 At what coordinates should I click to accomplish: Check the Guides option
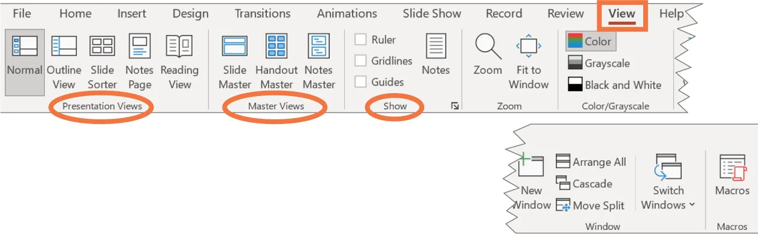pyautogui.click(x=361, y=82)
